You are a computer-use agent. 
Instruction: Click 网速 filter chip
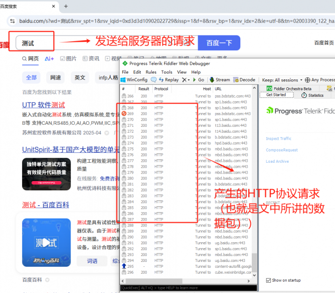click(56, 77)
